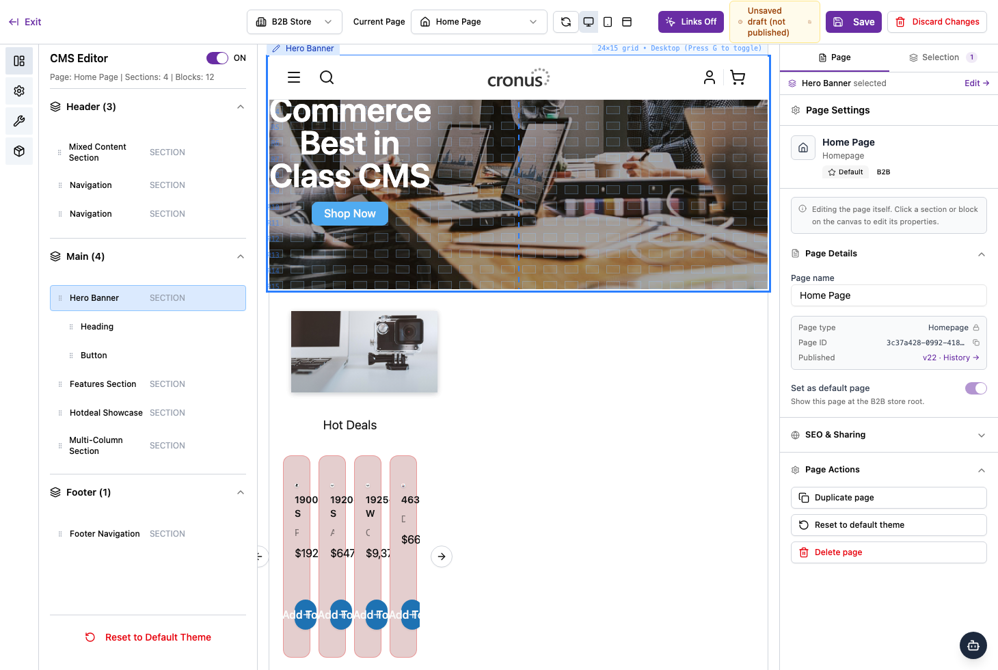Open the B2B Store dropdown
This screenshot has height=670, width=998.
click(x=295, y=22)
